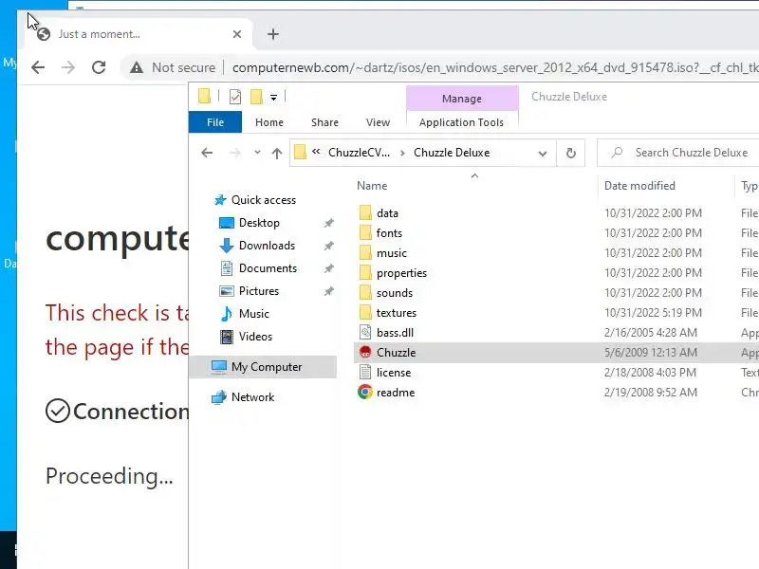
Task: Select the readme Chrome HTML file
Action: pos(395,393)
